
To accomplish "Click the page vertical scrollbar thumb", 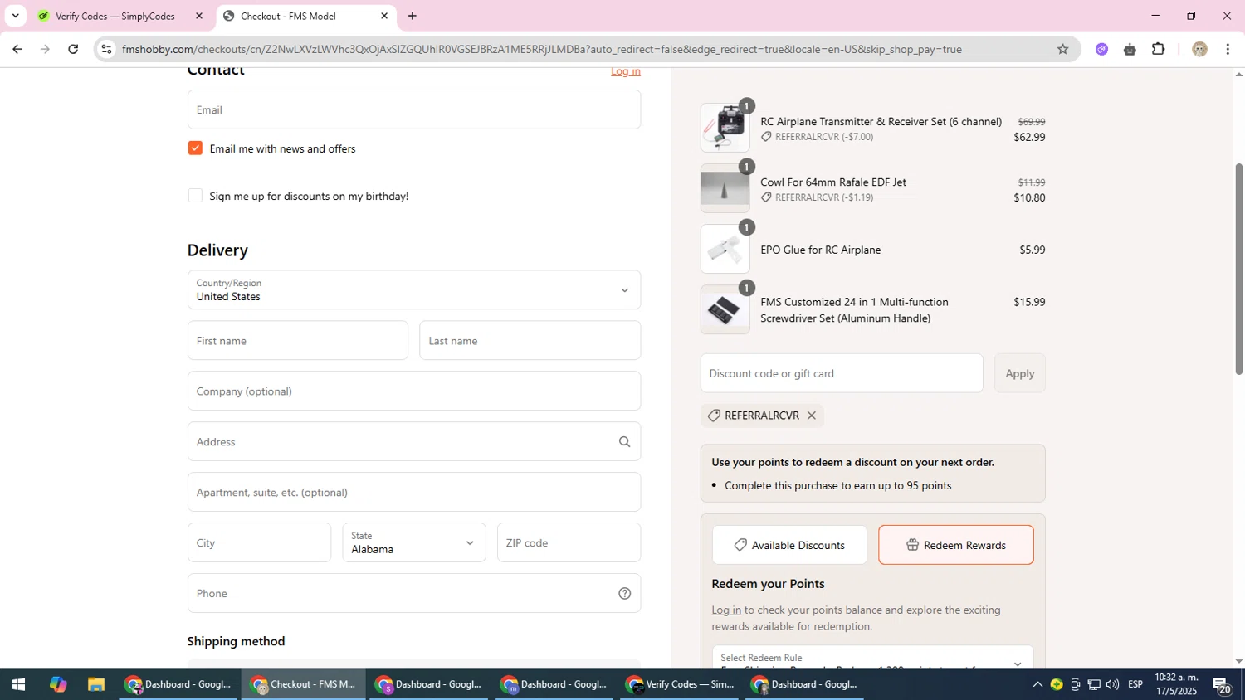I will [1239, 268].
